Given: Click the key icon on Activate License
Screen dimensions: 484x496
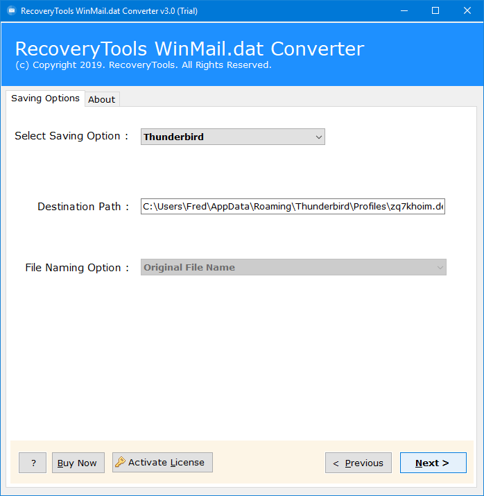Looking at the screenshot, I should 120,462.
